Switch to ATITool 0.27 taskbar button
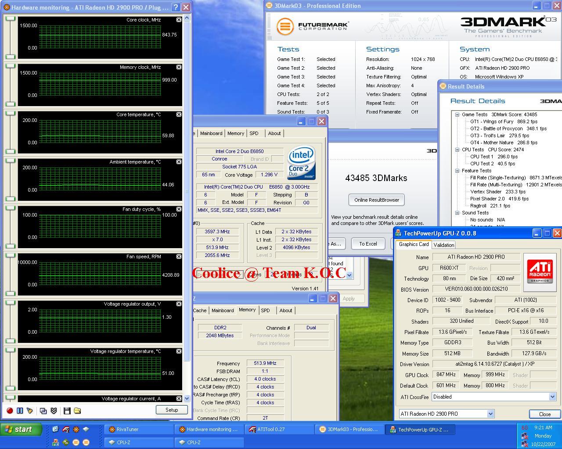 click(279, 429)
